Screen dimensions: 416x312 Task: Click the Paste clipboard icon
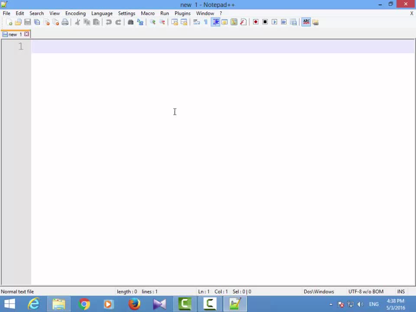click(96, 22)
